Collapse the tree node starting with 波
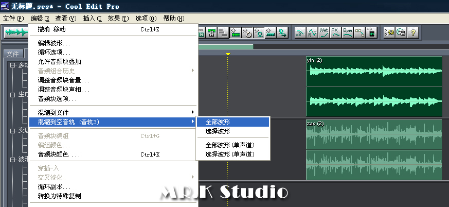This screenshot has height=207, width=449. click(x=12, y=160)
